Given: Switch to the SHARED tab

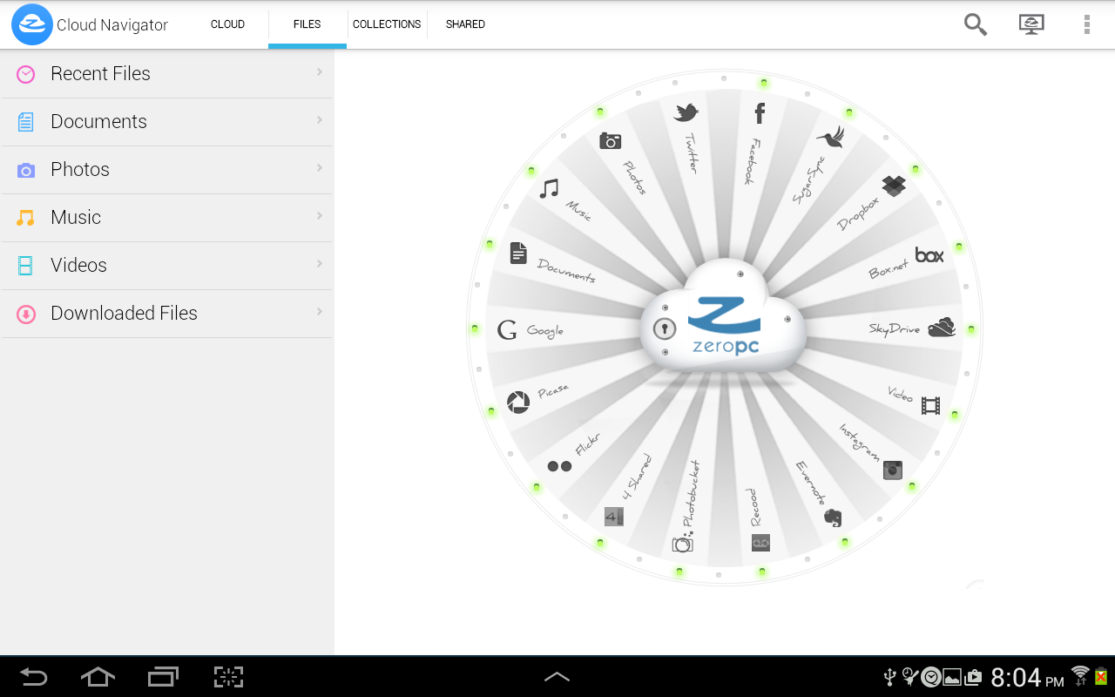Looking at the screenshot, I should 465,24.
